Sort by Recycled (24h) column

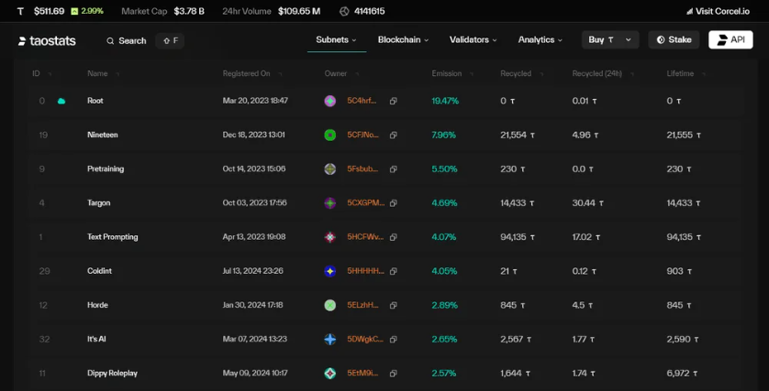coord(603,73)
